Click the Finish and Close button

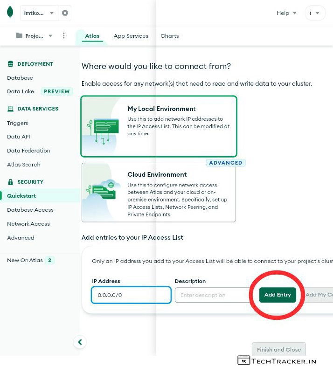click(279, 350)
